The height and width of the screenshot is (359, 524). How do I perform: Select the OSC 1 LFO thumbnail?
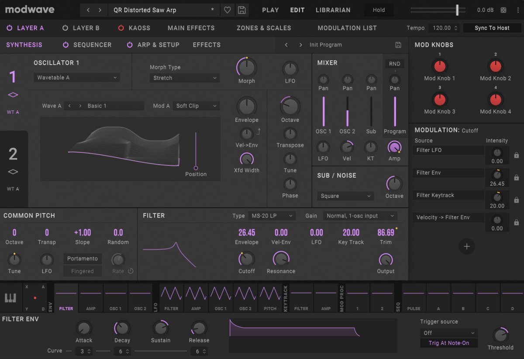[221, 298]
